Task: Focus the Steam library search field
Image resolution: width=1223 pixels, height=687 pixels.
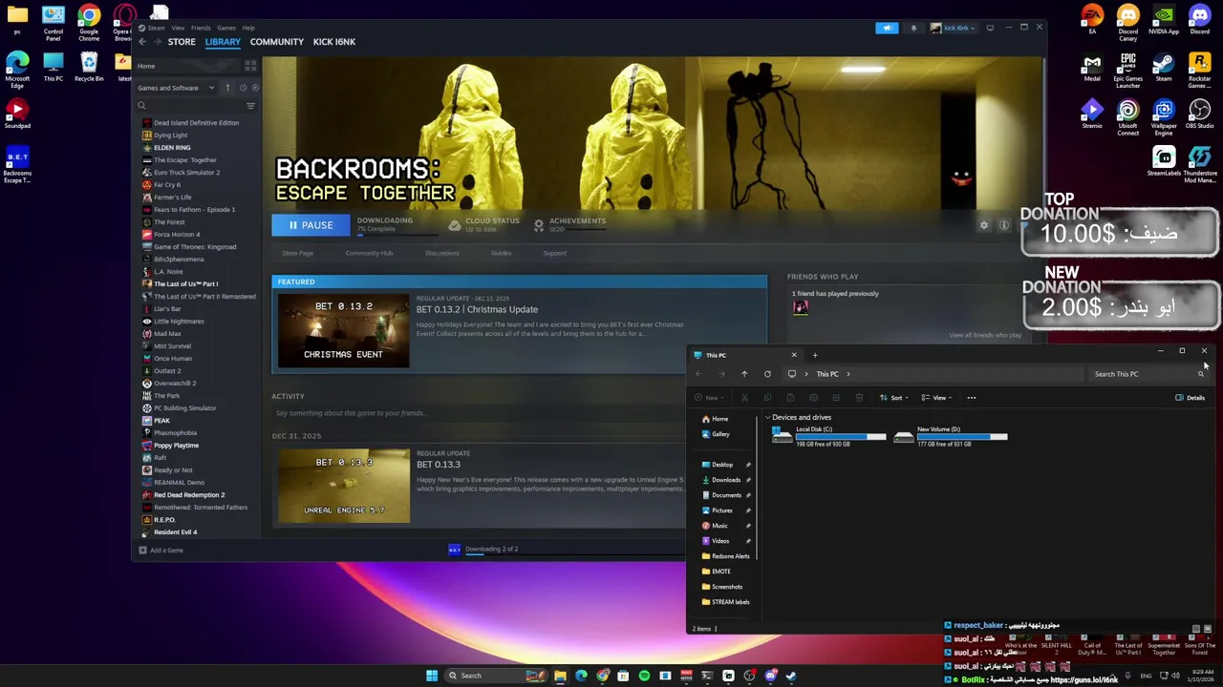Action: (x=191, y=106)
